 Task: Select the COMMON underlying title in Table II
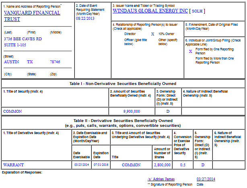(x=131, y=165)
